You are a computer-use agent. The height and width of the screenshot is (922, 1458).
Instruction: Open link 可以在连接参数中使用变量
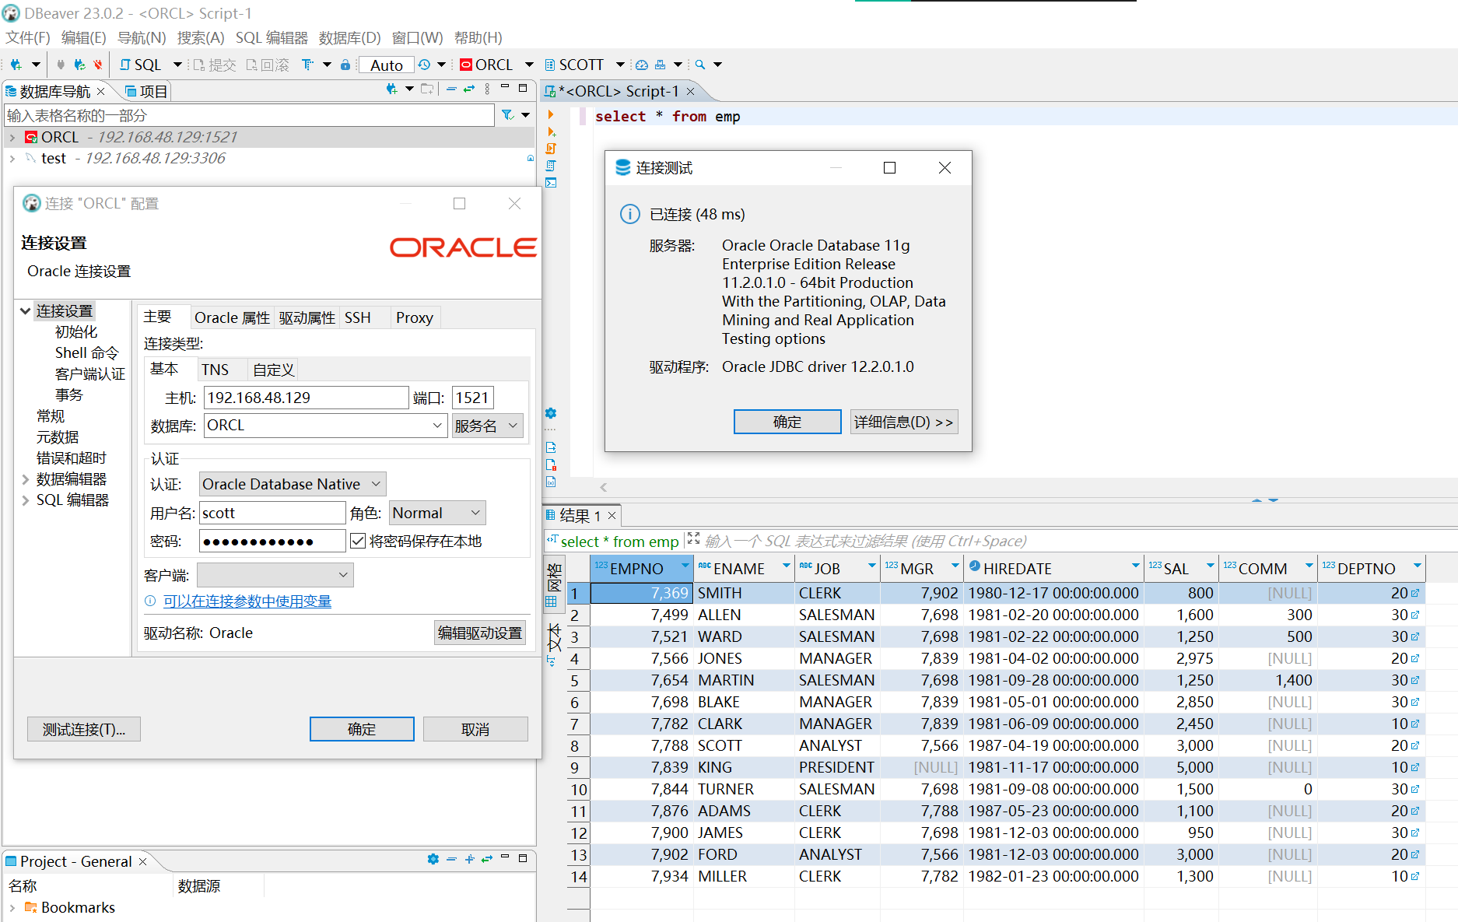pyautogui.click(x=247, y=601)
